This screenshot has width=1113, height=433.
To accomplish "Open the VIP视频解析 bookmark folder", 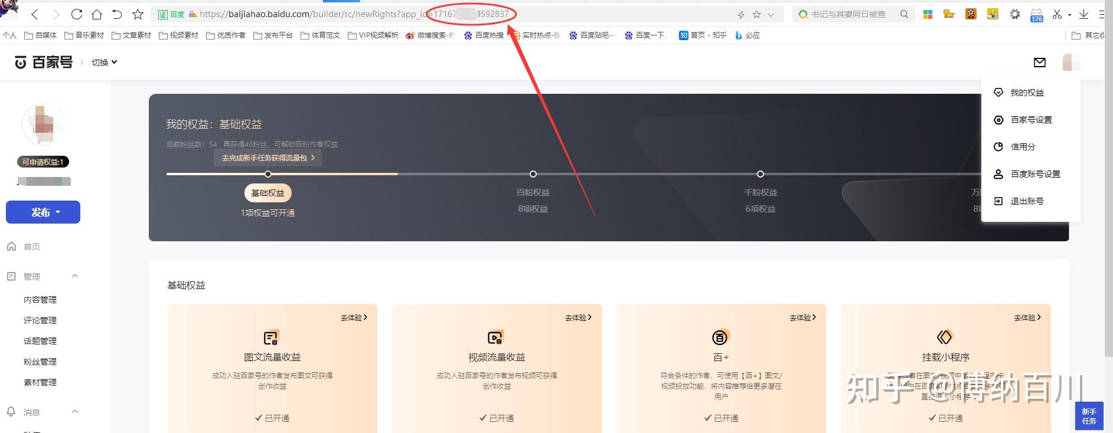I will [373, 35].
